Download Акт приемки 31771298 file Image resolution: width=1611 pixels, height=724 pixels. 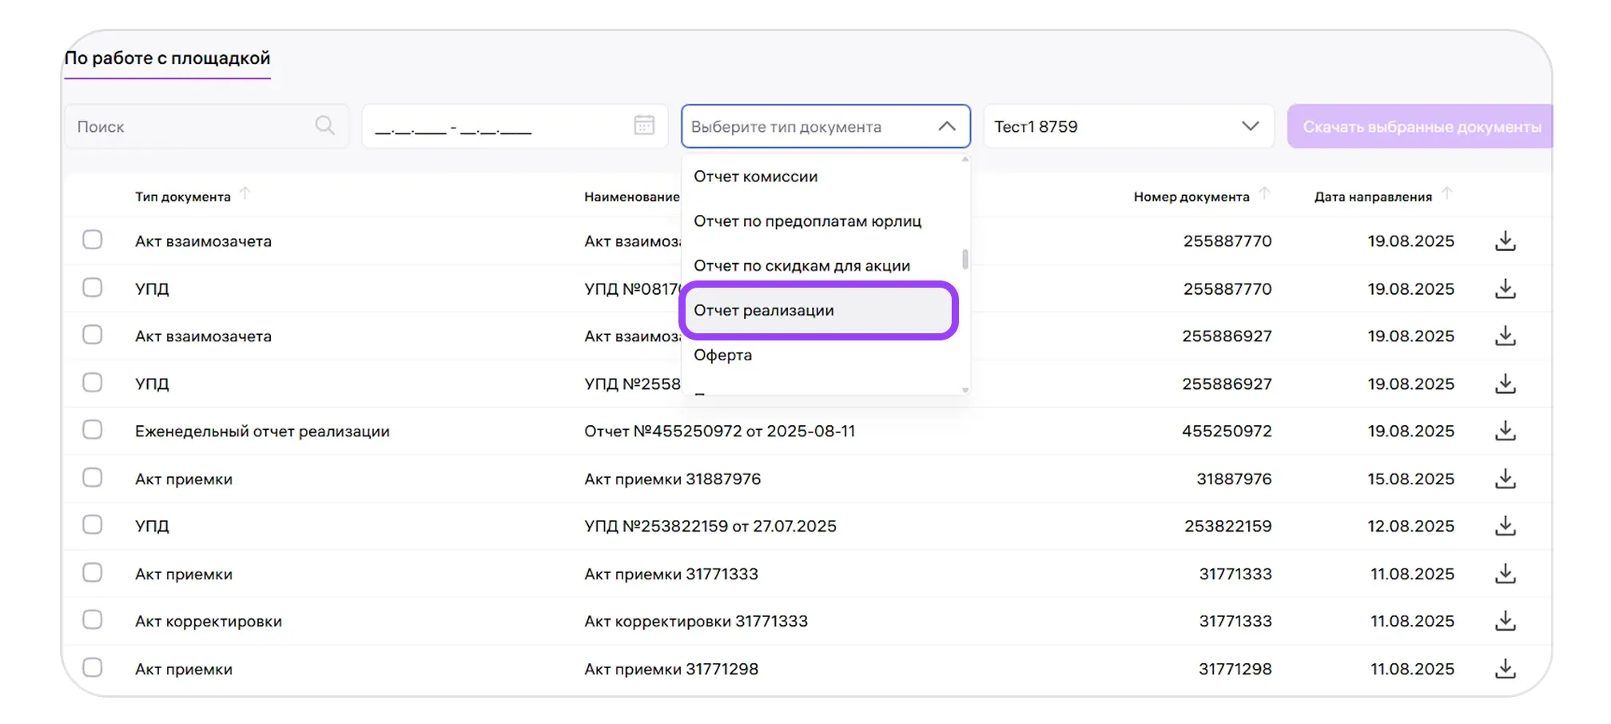click(x=1505, y=669)
